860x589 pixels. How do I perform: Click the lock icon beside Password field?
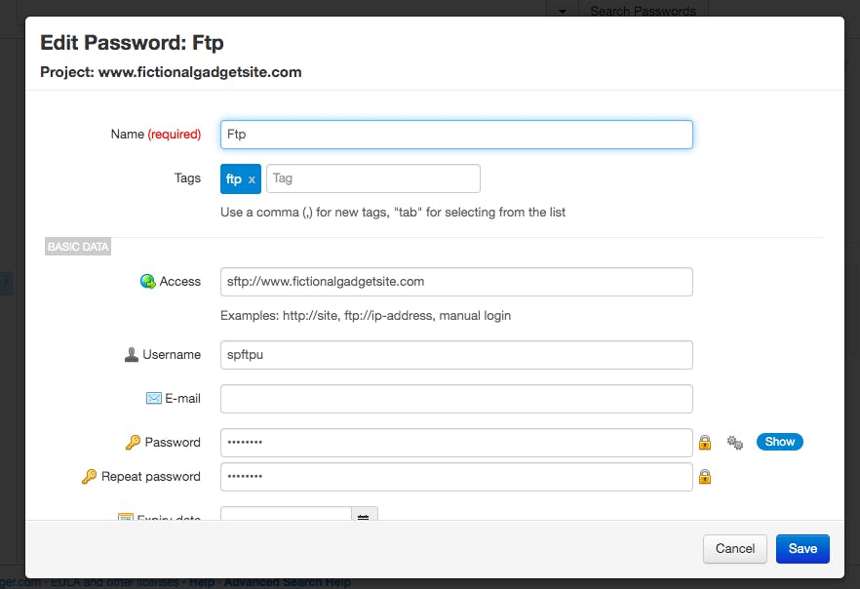[704, 443]
